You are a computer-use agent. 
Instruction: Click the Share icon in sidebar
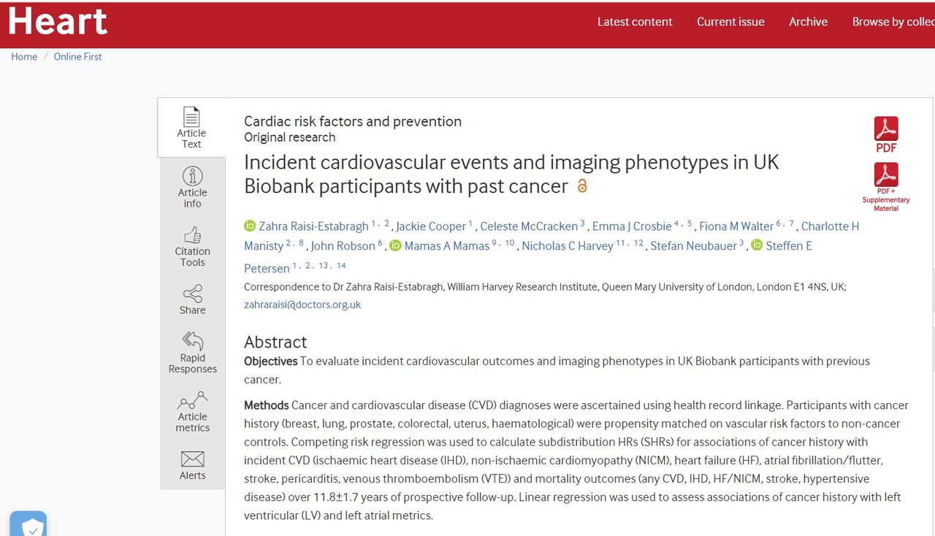point(193,294)
